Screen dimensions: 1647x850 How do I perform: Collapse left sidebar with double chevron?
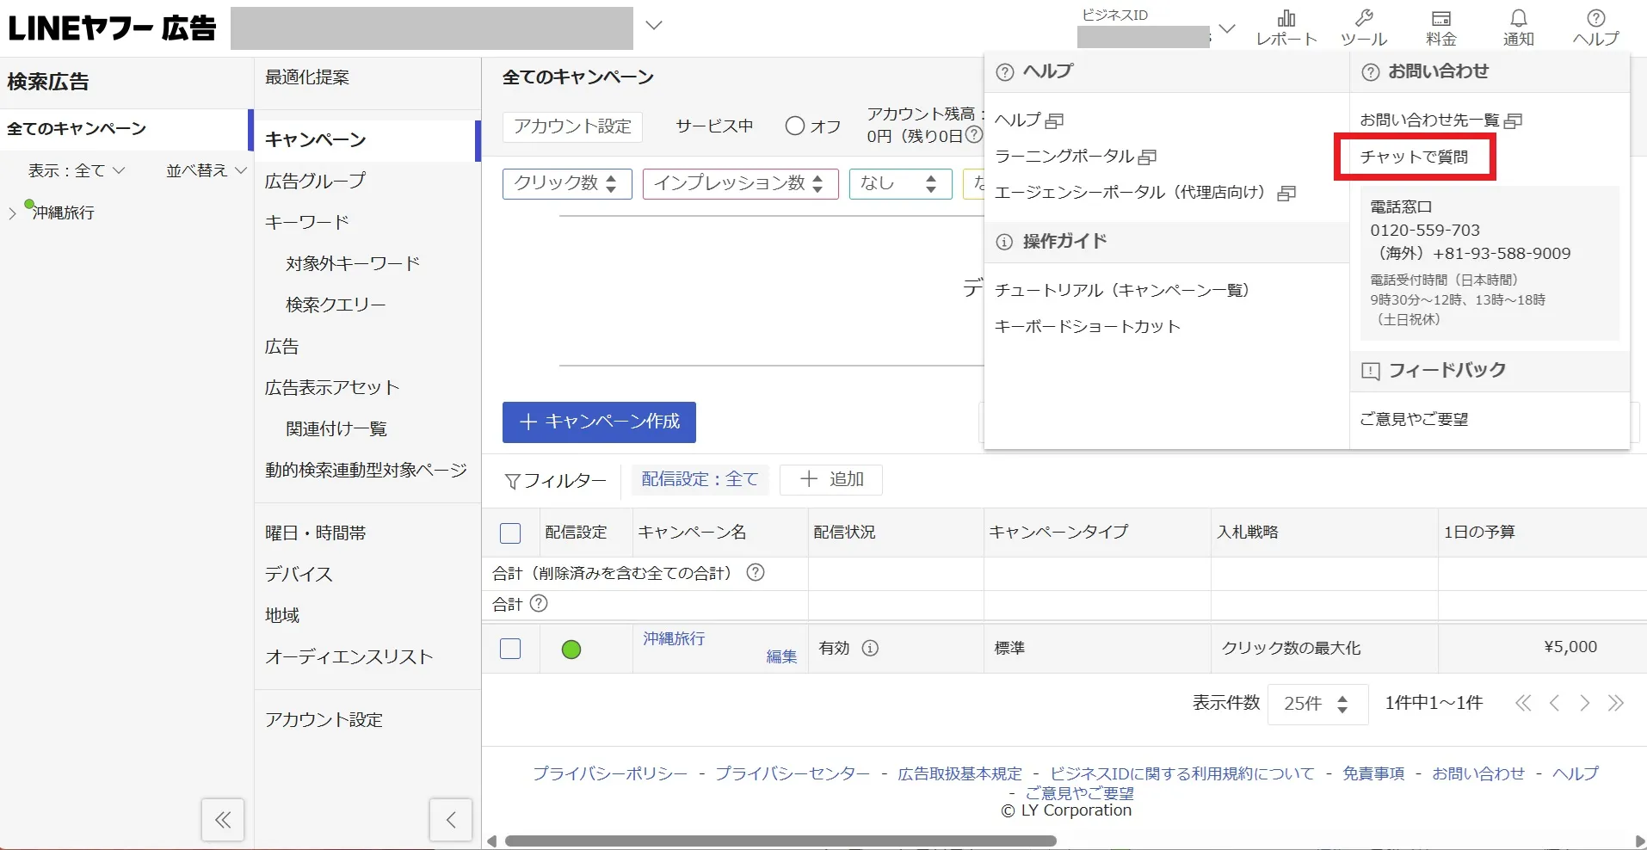(223, 820)
